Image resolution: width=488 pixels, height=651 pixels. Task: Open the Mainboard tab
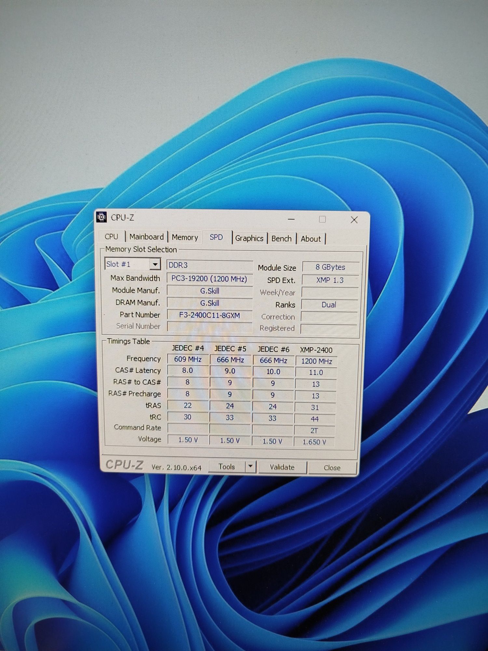click(146, 237)
